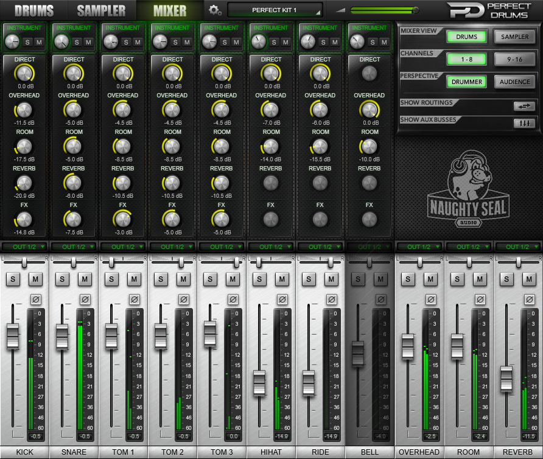Switch to the SAMPLER tab
The width and height of the screenshot is (543, 459).
tap(101, 10)
